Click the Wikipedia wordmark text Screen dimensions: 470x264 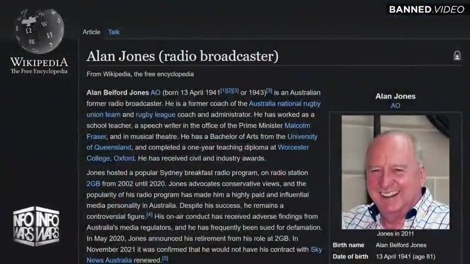click(x=39, y=62)
